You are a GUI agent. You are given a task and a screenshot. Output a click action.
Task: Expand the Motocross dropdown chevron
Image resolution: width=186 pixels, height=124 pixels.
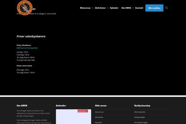(x=92, y=8)
